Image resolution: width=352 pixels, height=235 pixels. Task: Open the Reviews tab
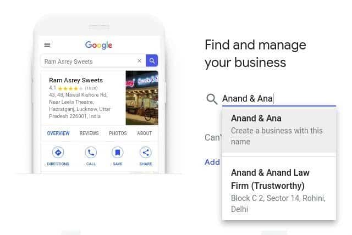pos(89,133)
